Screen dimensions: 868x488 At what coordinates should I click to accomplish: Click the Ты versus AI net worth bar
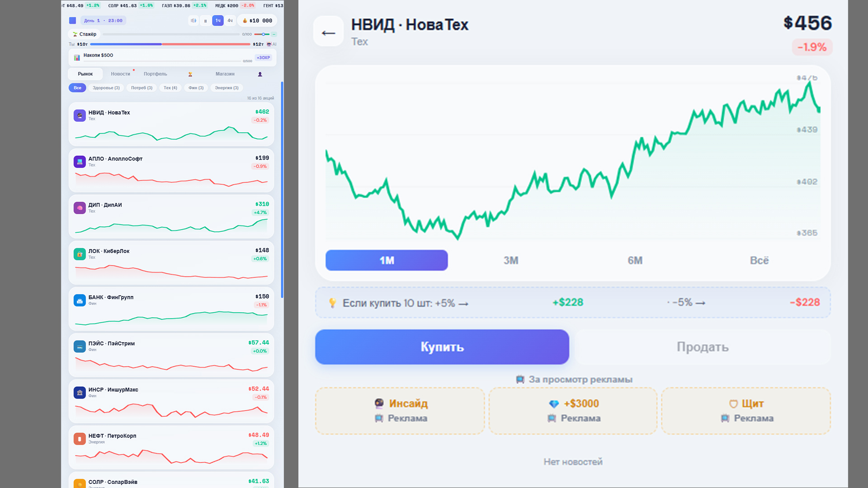click(170, 44)
